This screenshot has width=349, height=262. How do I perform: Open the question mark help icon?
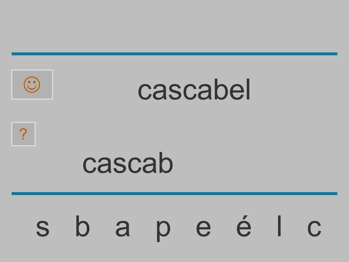(x=23, y=134)
